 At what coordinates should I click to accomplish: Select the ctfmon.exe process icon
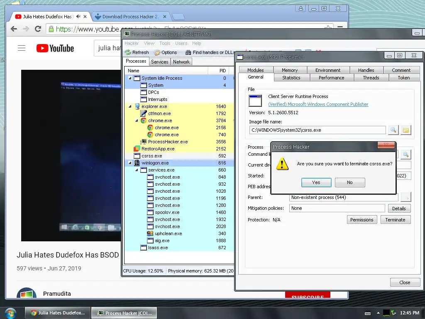[x=144, y=113]
